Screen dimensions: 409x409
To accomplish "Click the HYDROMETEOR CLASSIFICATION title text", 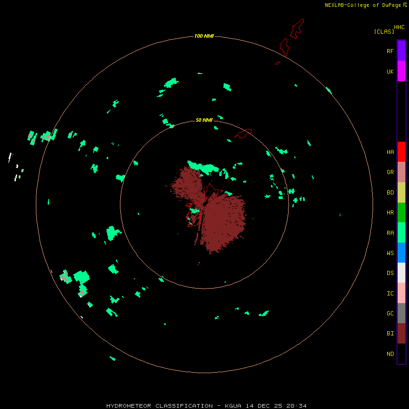I will [x=160, y=406].
